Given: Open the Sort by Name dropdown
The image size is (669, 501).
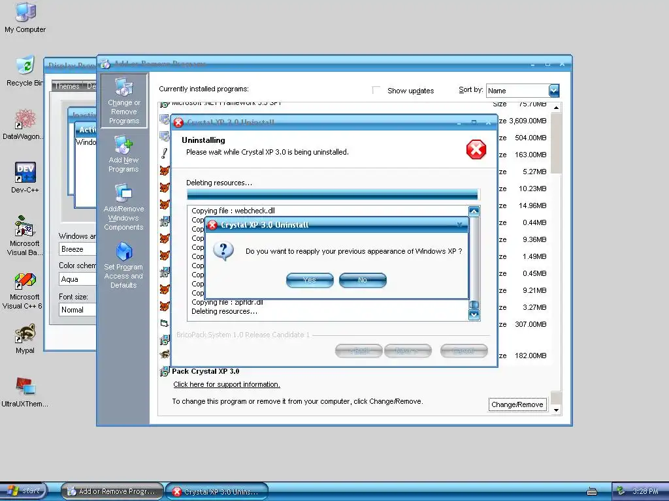Looking at the screenshot, I should [x=554, y=90].
